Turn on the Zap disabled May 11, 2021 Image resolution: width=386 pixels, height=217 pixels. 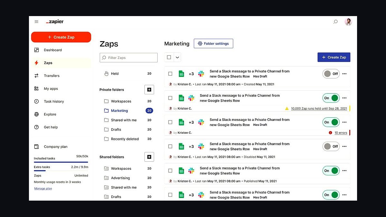(331, 146)
